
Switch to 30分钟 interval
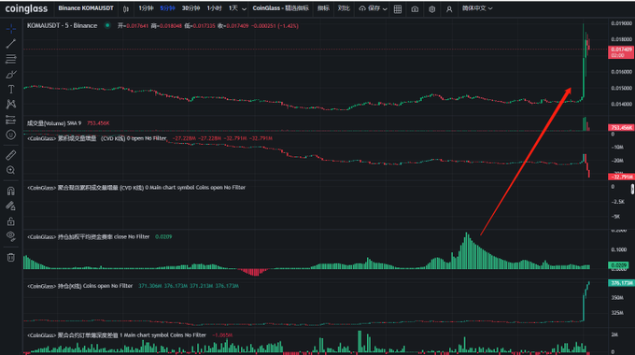pos(190,8)
